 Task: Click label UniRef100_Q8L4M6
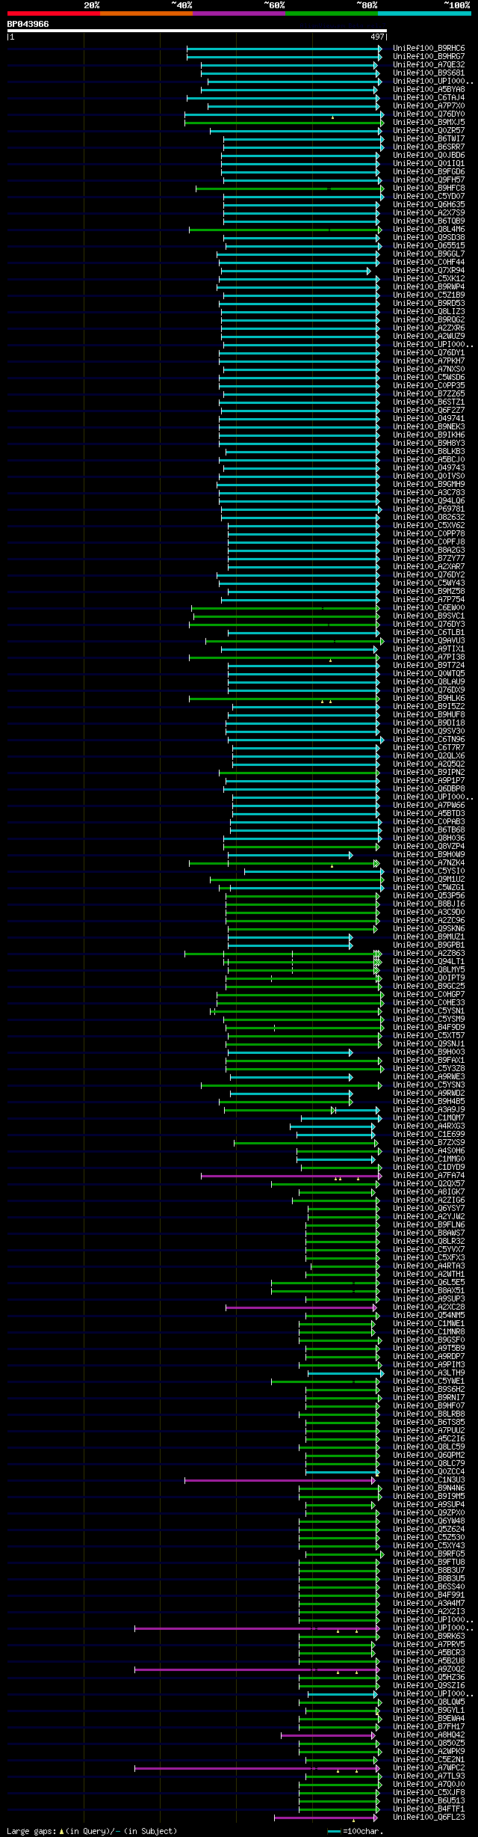(x=429, y=230)
